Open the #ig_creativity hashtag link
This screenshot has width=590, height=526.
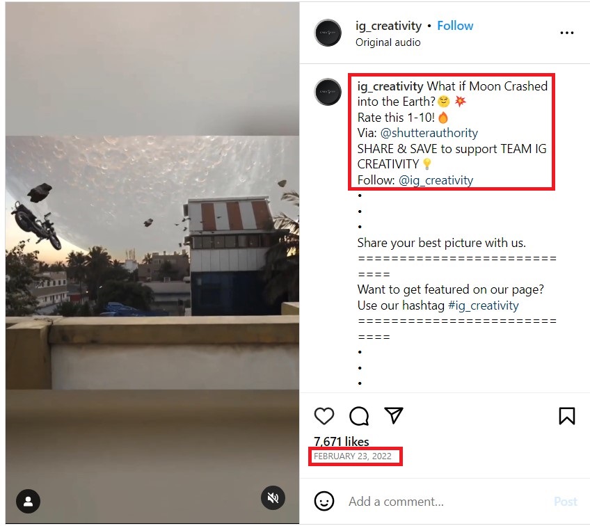point(483,305)
